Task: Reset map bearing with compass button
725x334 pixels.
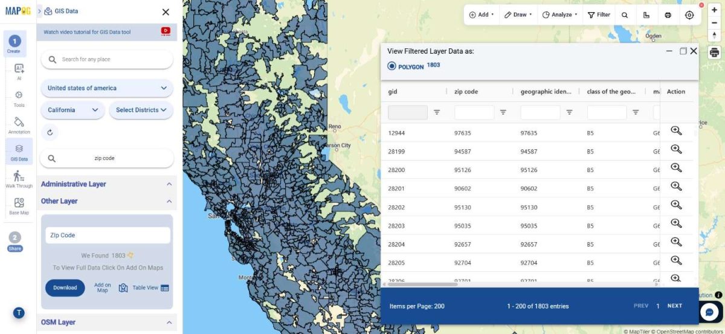Action: pyautogui.click(x=715, y=34)
